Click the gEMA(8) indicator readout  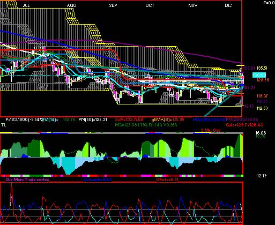168,119
